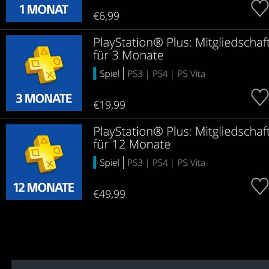Click the teal category marker beside 3 Monate Spiel
The height and width of the screenshot is (269, 269).
click(x=95, y=73)
